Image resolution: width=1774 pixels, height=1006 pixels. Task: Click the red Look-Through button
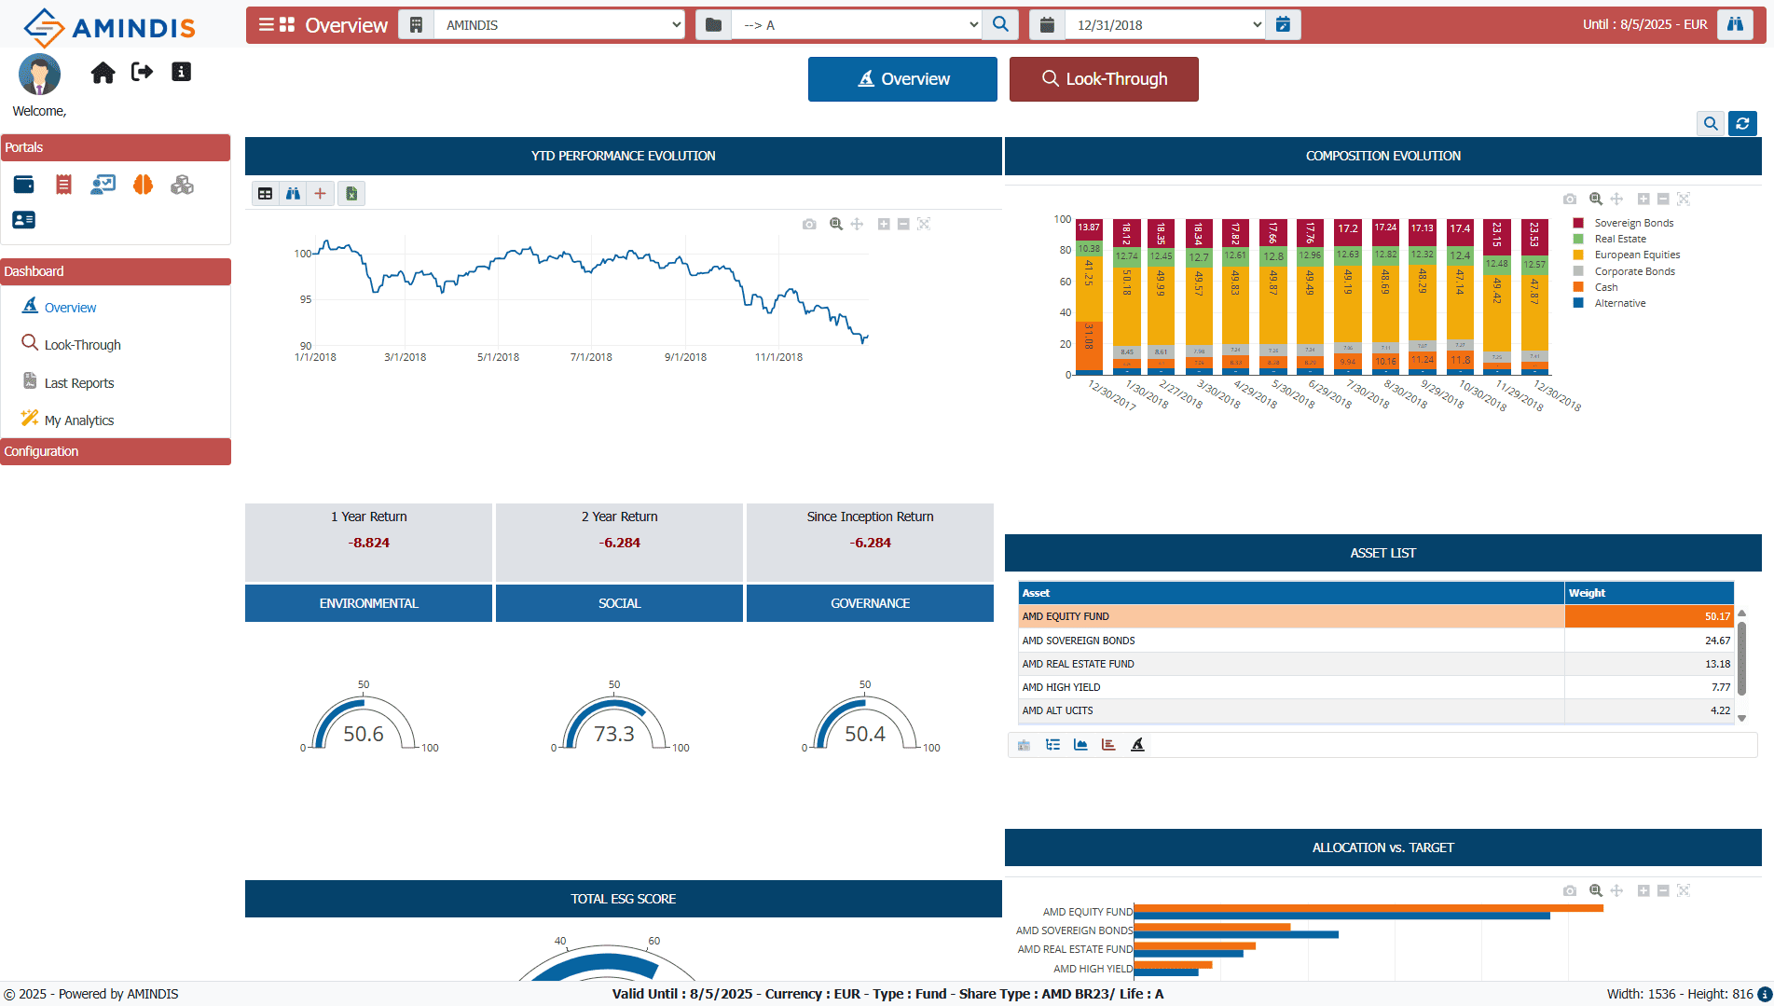(x=1104, y=79)
